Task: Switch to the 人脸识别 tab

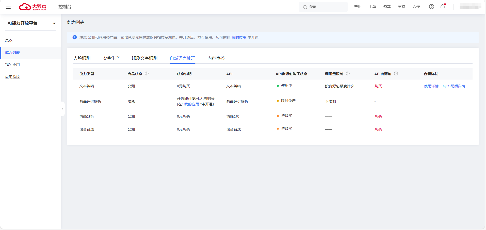Action: click(82, 58)
